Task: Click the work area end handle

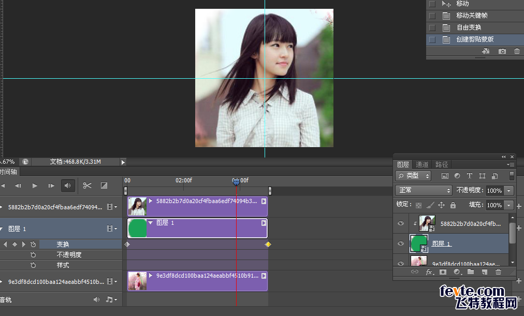Action: (270, 191)
